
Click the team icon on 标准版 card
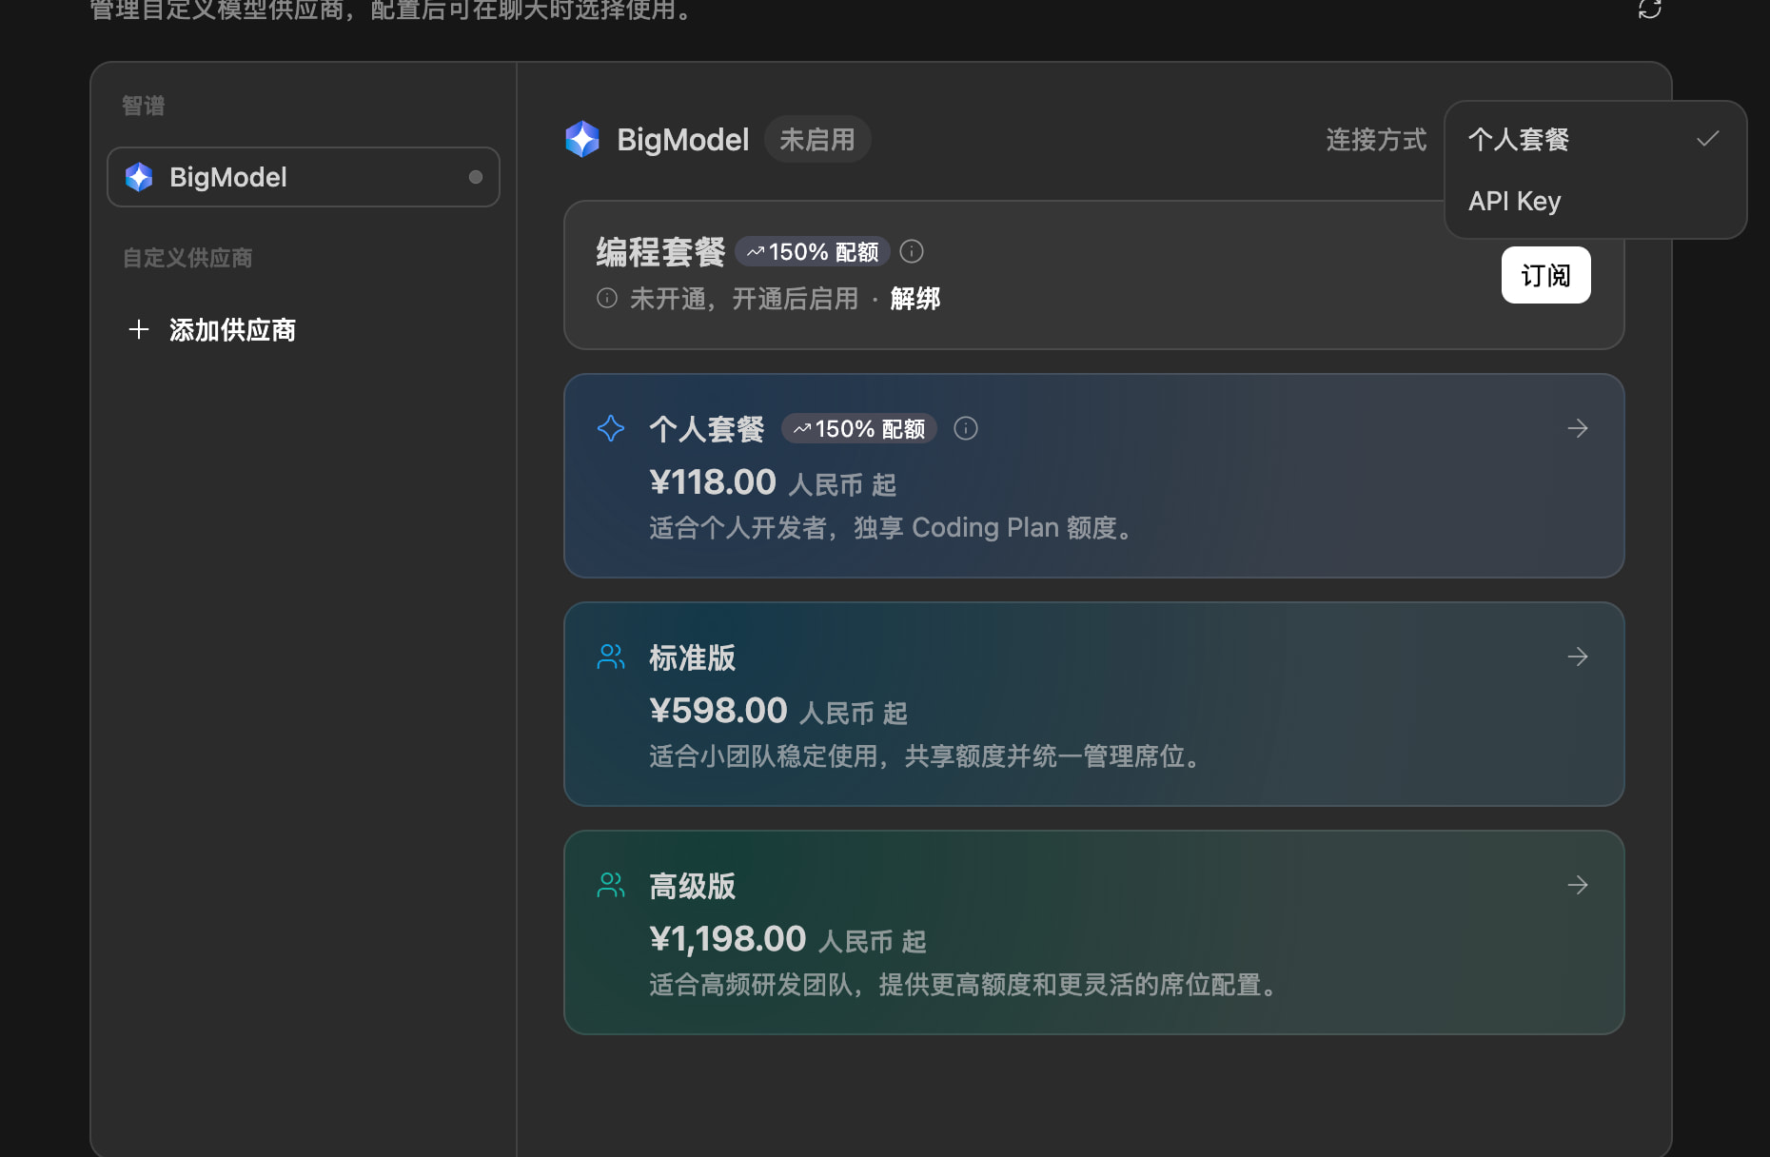[x=611, y=657]
